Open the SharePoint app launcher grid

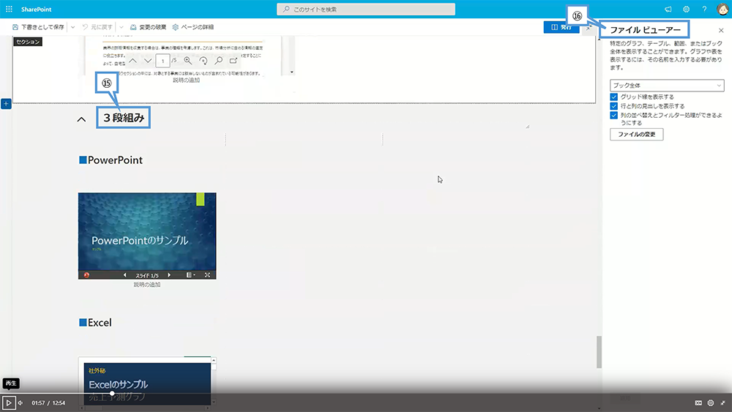click(x=9, y=9)
